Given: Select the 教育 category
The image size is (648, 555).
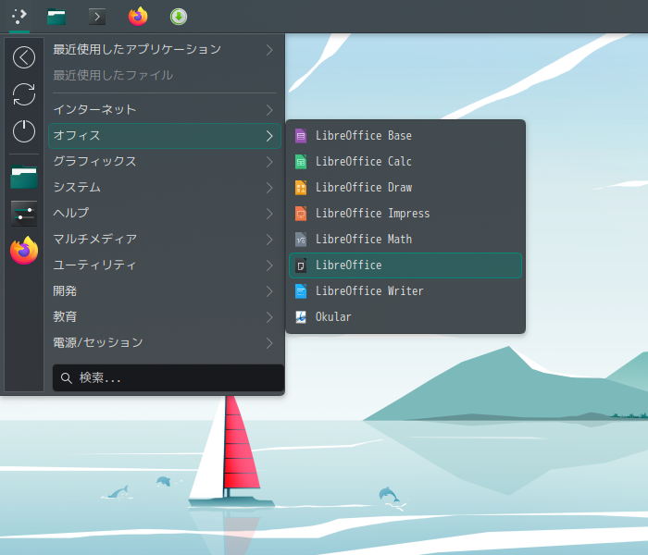Looking at the screenshot, I should point(165,317).
